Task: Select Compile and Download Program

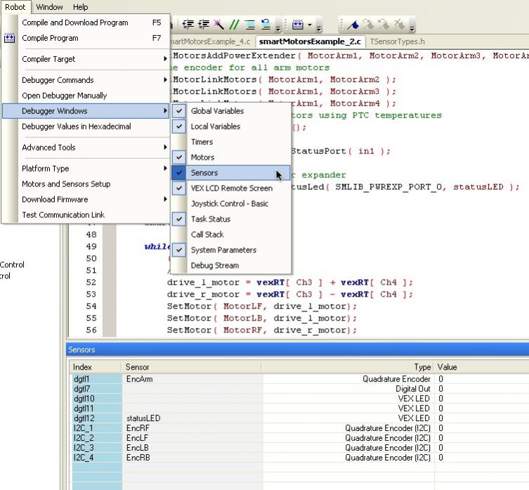Action: [x=75, y=22]
